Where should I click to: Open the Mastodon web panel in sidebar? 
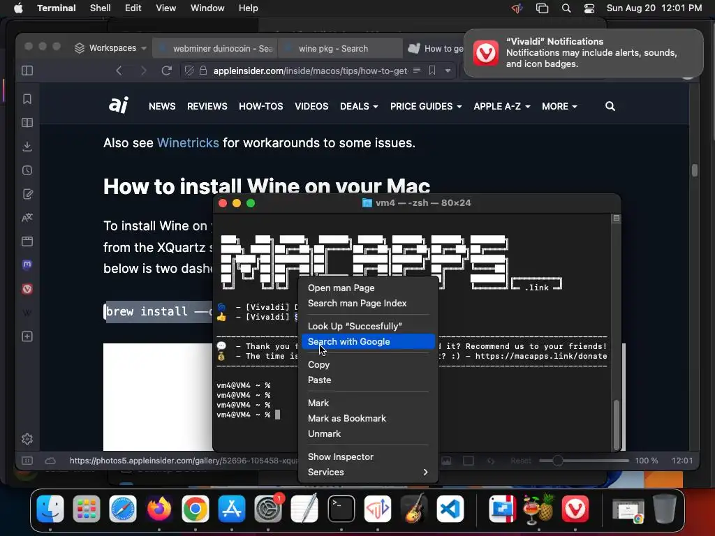tap(27, 265)
